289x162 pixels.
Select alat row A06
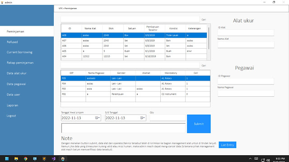134,46
